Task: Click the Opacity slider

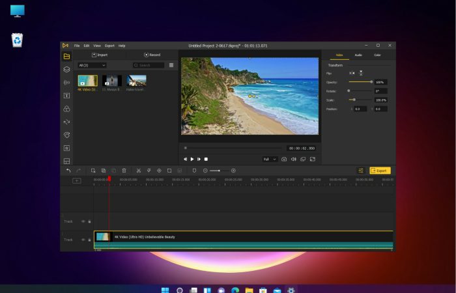Action: [x=361, y=82]
